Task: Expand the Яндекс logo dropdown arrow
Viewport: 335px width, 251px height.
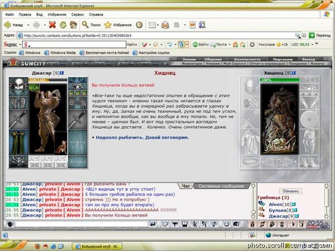Action: [20, 45]
